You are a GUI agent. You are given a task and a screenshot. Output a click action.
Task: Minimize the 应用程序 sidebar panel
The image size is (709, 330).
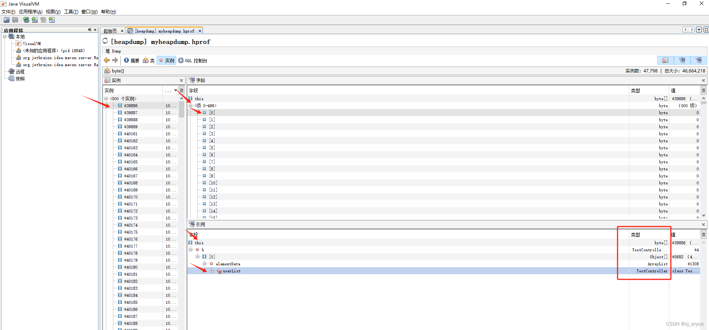coord(89,30)
